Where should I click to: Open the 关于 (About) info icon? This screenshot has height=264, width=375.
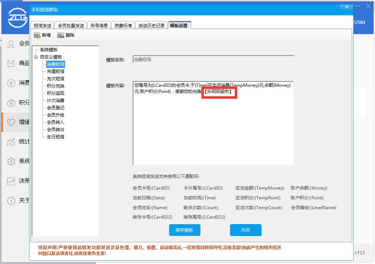click(11, 200)
